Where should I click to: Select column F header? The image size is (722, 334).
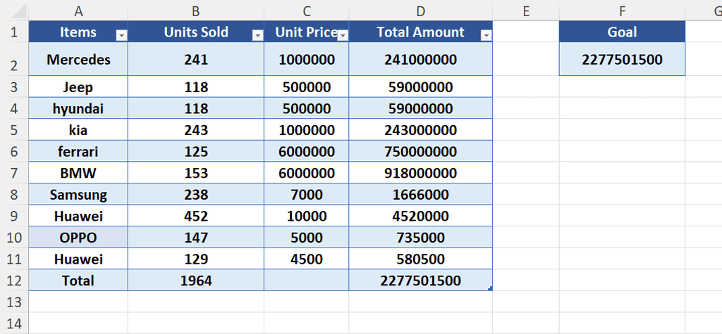(622, 11)
